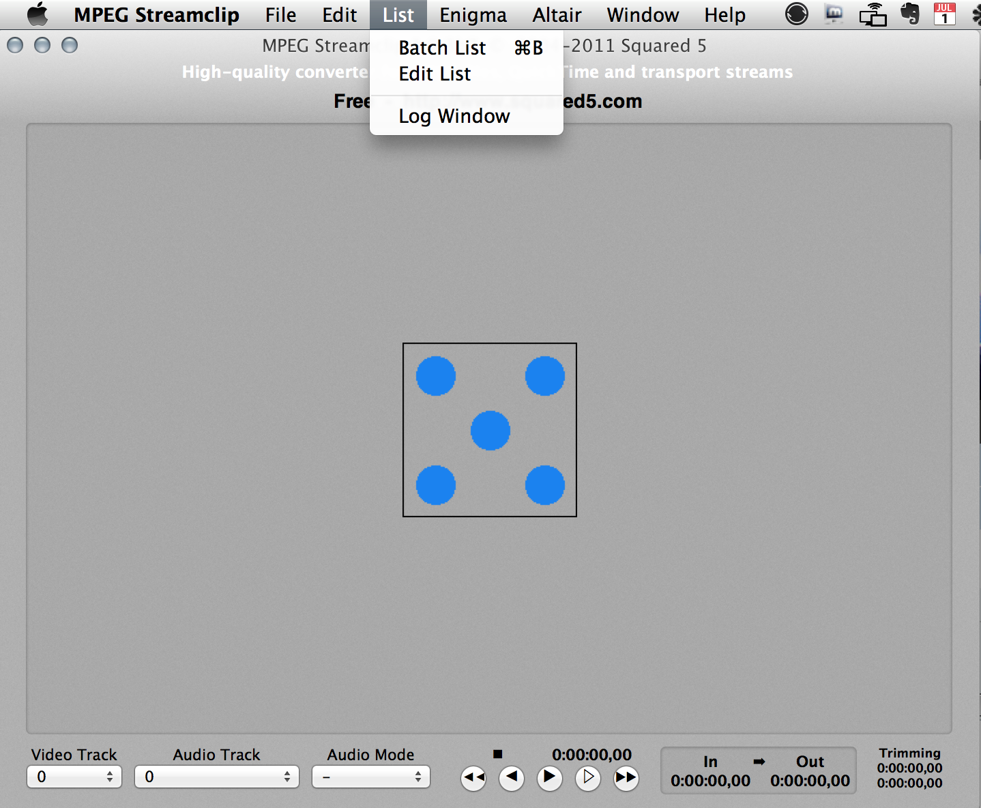Screen dimensions: 981x808
Task: Choose Batch List from the List menu
Action: (443, 48)
